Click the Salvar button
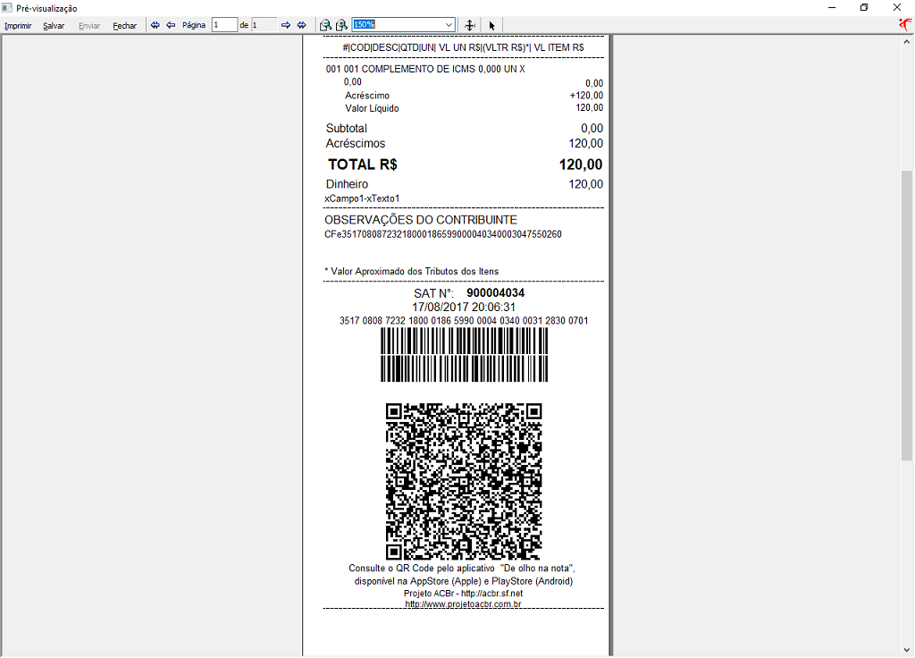This screenshot has width=915, height=658. (54, 26)
